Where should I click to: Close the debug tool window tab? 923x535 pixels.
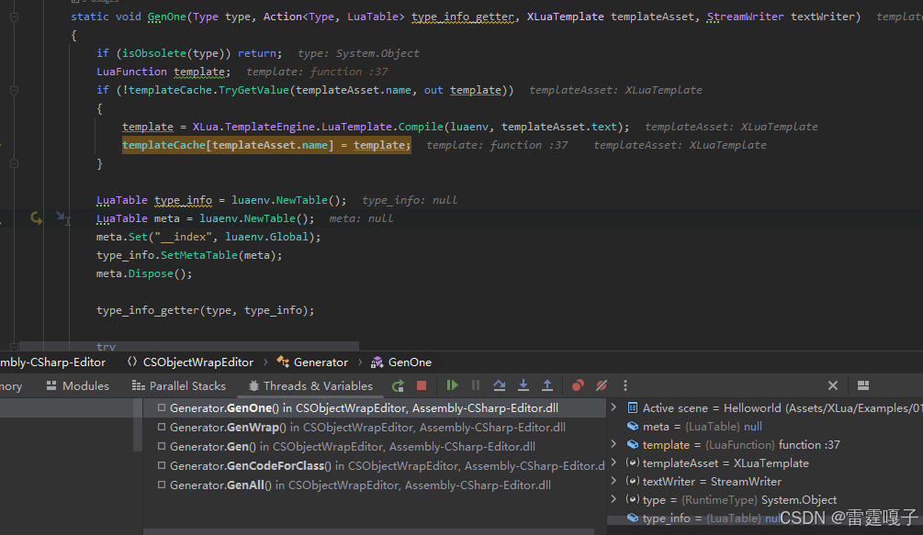click(832, 385)
